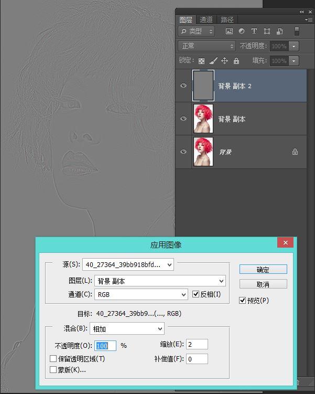This screenshot has width=315, height=394.
Task: Click the lock position icon
Action: [224, 60]
